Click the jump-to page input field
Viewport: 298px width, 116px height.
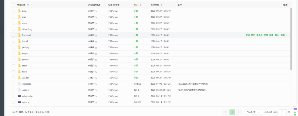[x=283, y=112]
